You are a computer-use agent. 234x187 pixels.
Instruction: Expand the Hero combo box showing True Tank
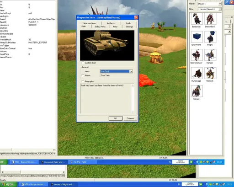tap(131, 71)
